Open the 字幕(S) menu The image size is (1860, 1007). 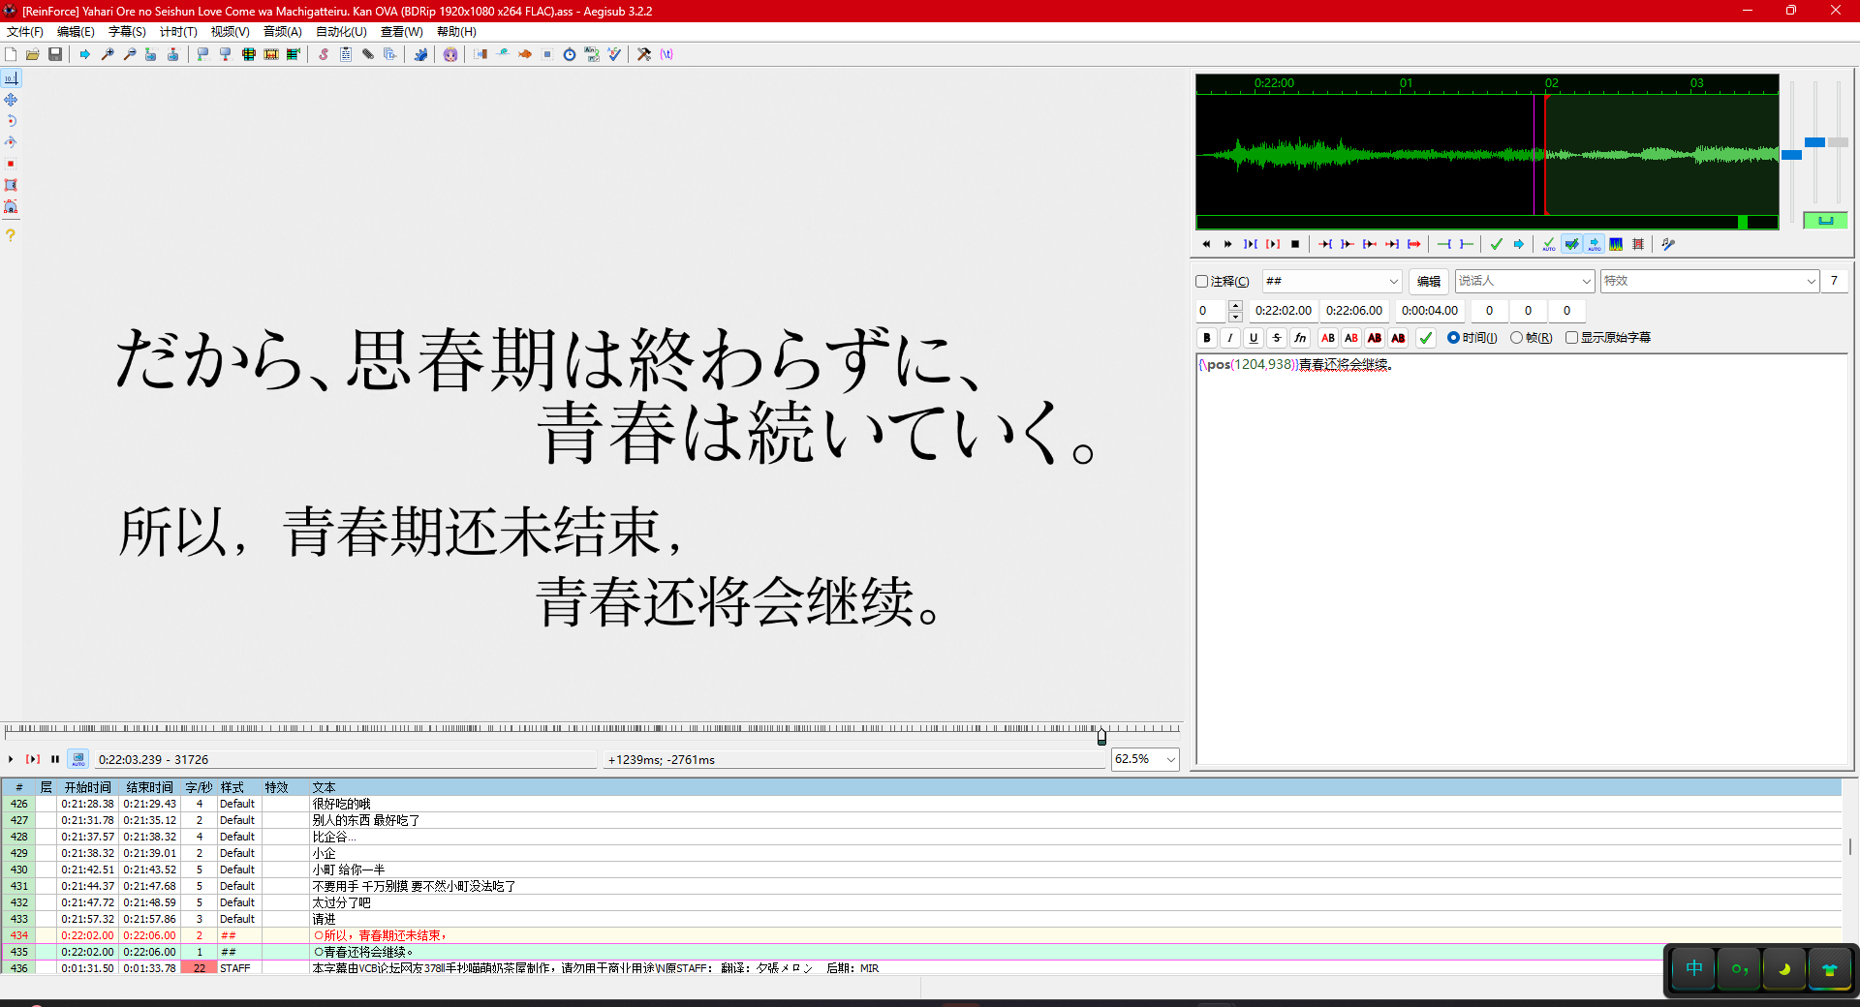(127, 32)
